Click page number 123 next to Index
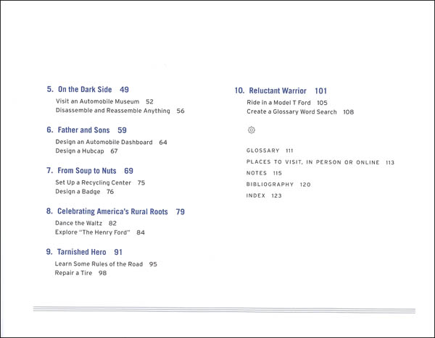Image resolution: width=435 pixels, height=338 pixels. coord(277,195)
